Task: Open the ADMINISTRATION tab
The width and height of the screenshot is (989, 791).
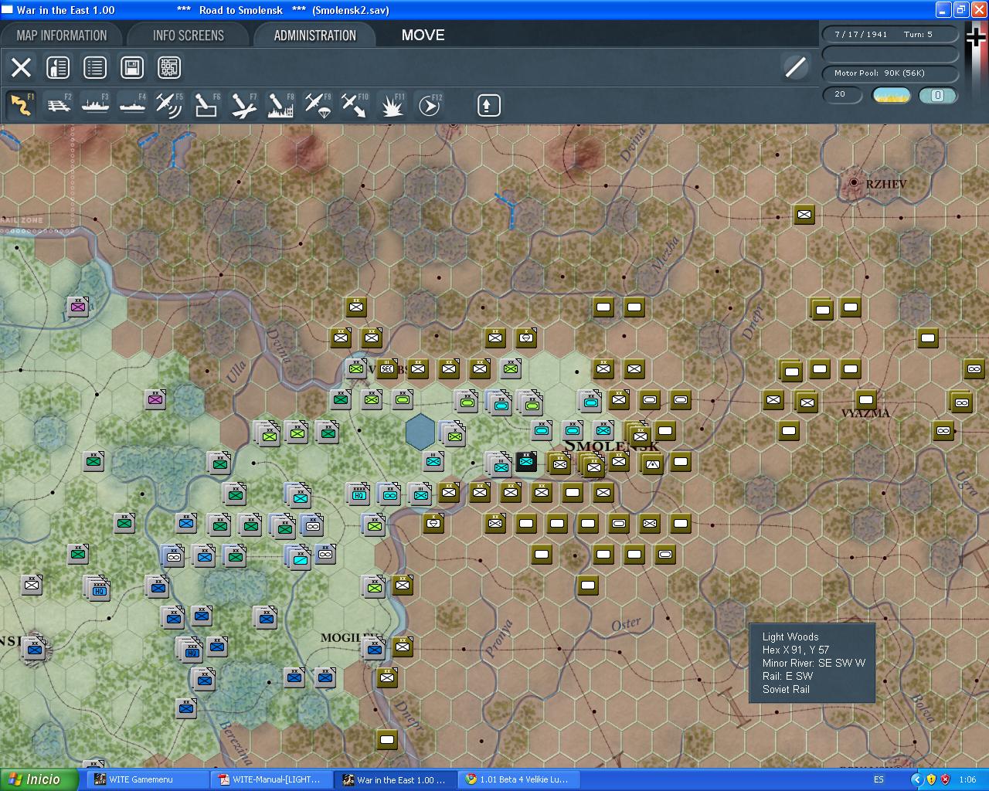Action: (x=314, y=36)
